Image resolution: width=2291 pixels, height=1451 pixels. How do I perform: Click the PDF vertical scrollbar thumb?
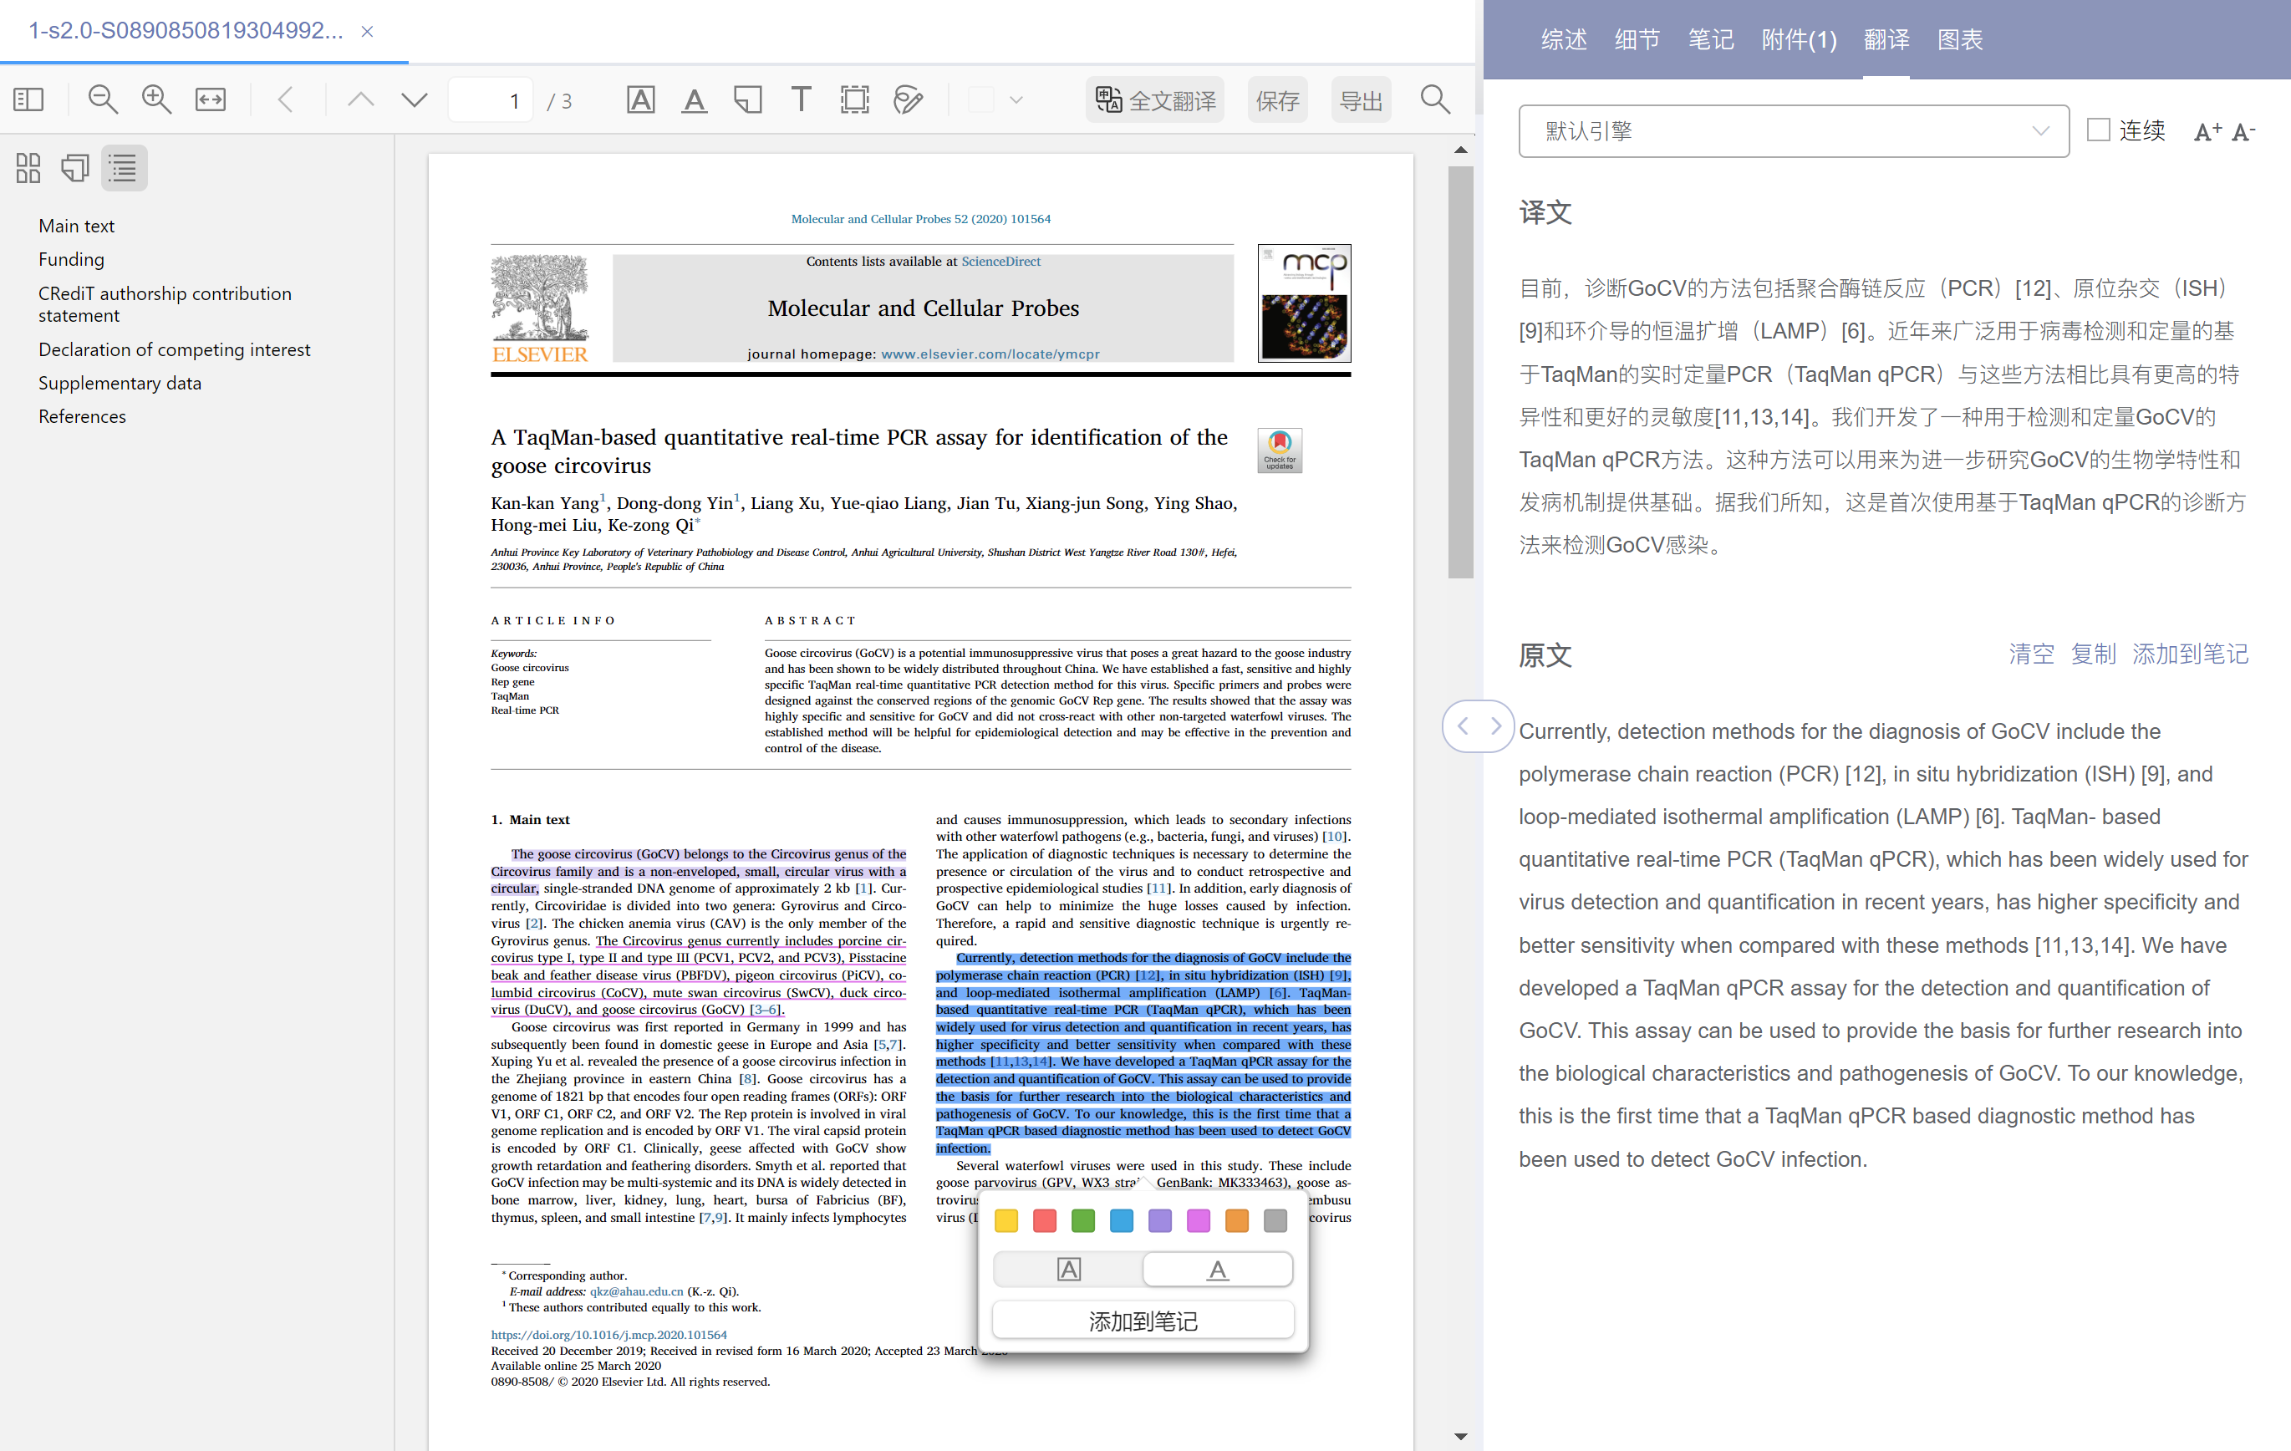[x=1460, y=372]
